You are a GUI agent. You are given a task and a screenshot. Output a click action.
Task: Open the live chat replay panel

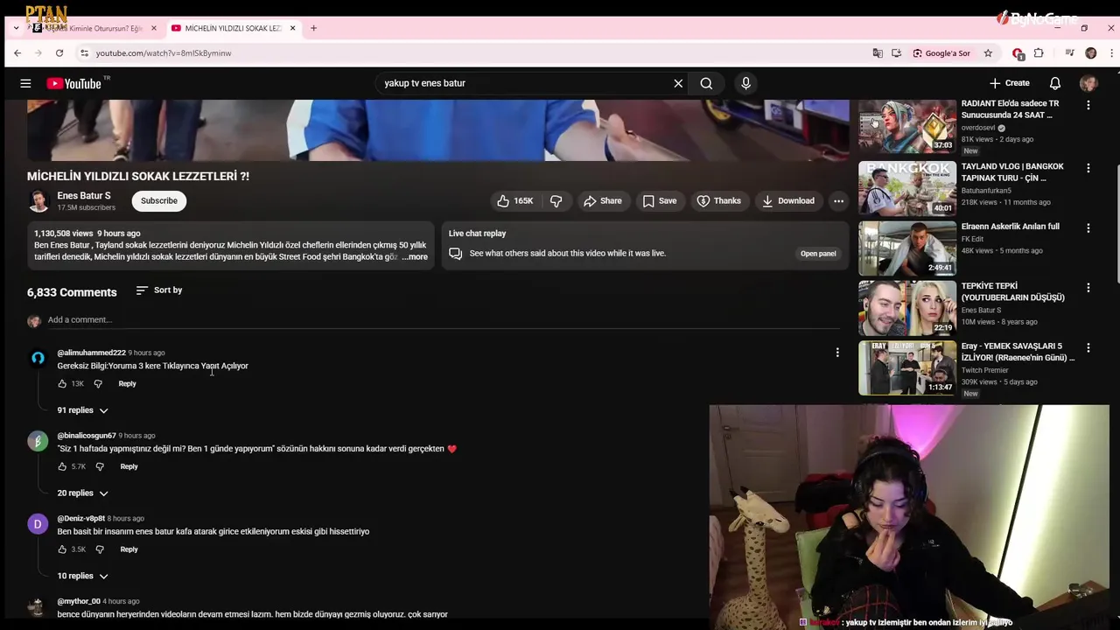[818, 254]
